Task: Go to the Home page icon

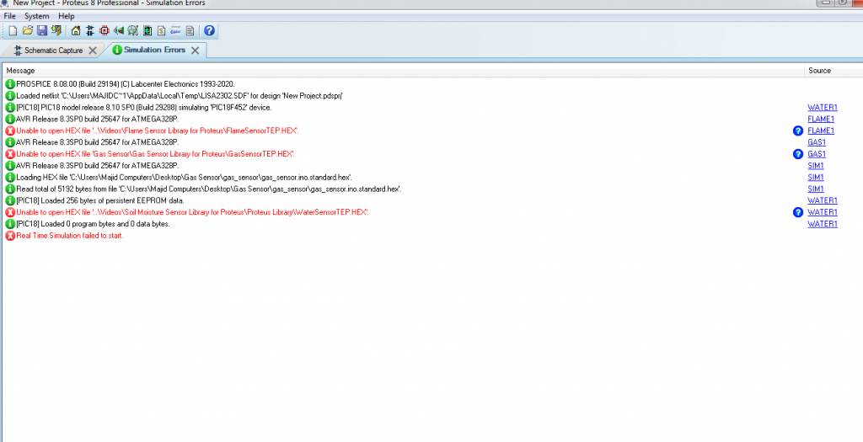Action: click(76, 31)
